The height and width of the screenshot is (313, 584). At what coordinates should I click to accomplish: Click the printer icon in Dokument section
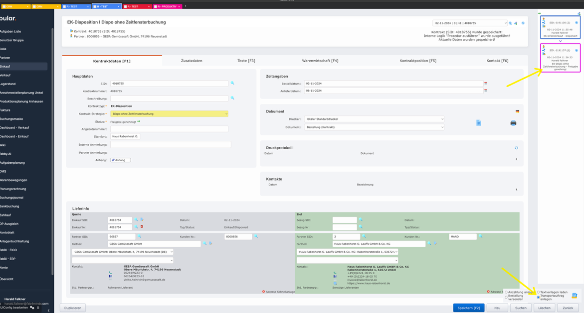tap(513, 123)
